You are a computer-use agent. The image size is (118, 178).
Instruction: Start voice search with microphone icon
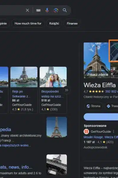click(x=47, y=10)
